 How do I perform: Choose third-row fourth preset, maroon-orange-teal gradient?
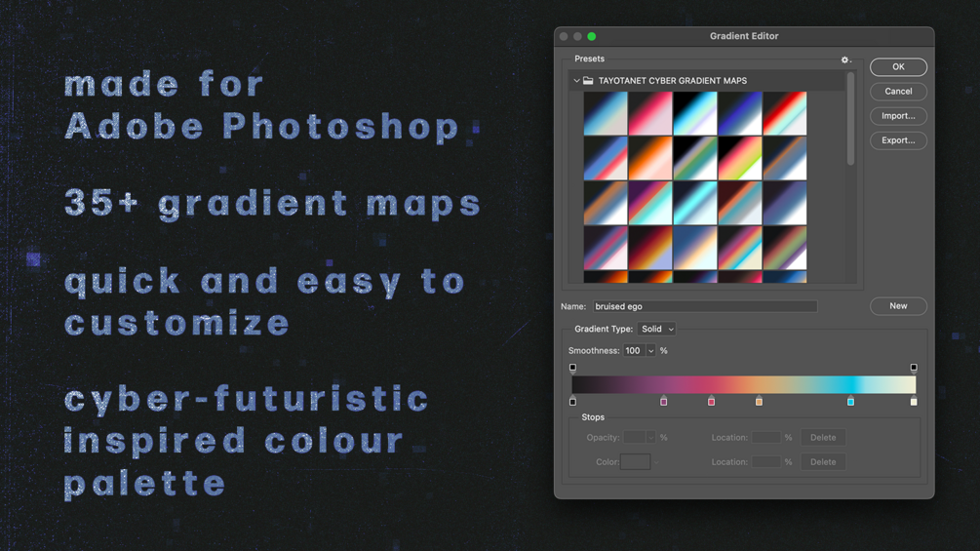[x=740, y=204]
